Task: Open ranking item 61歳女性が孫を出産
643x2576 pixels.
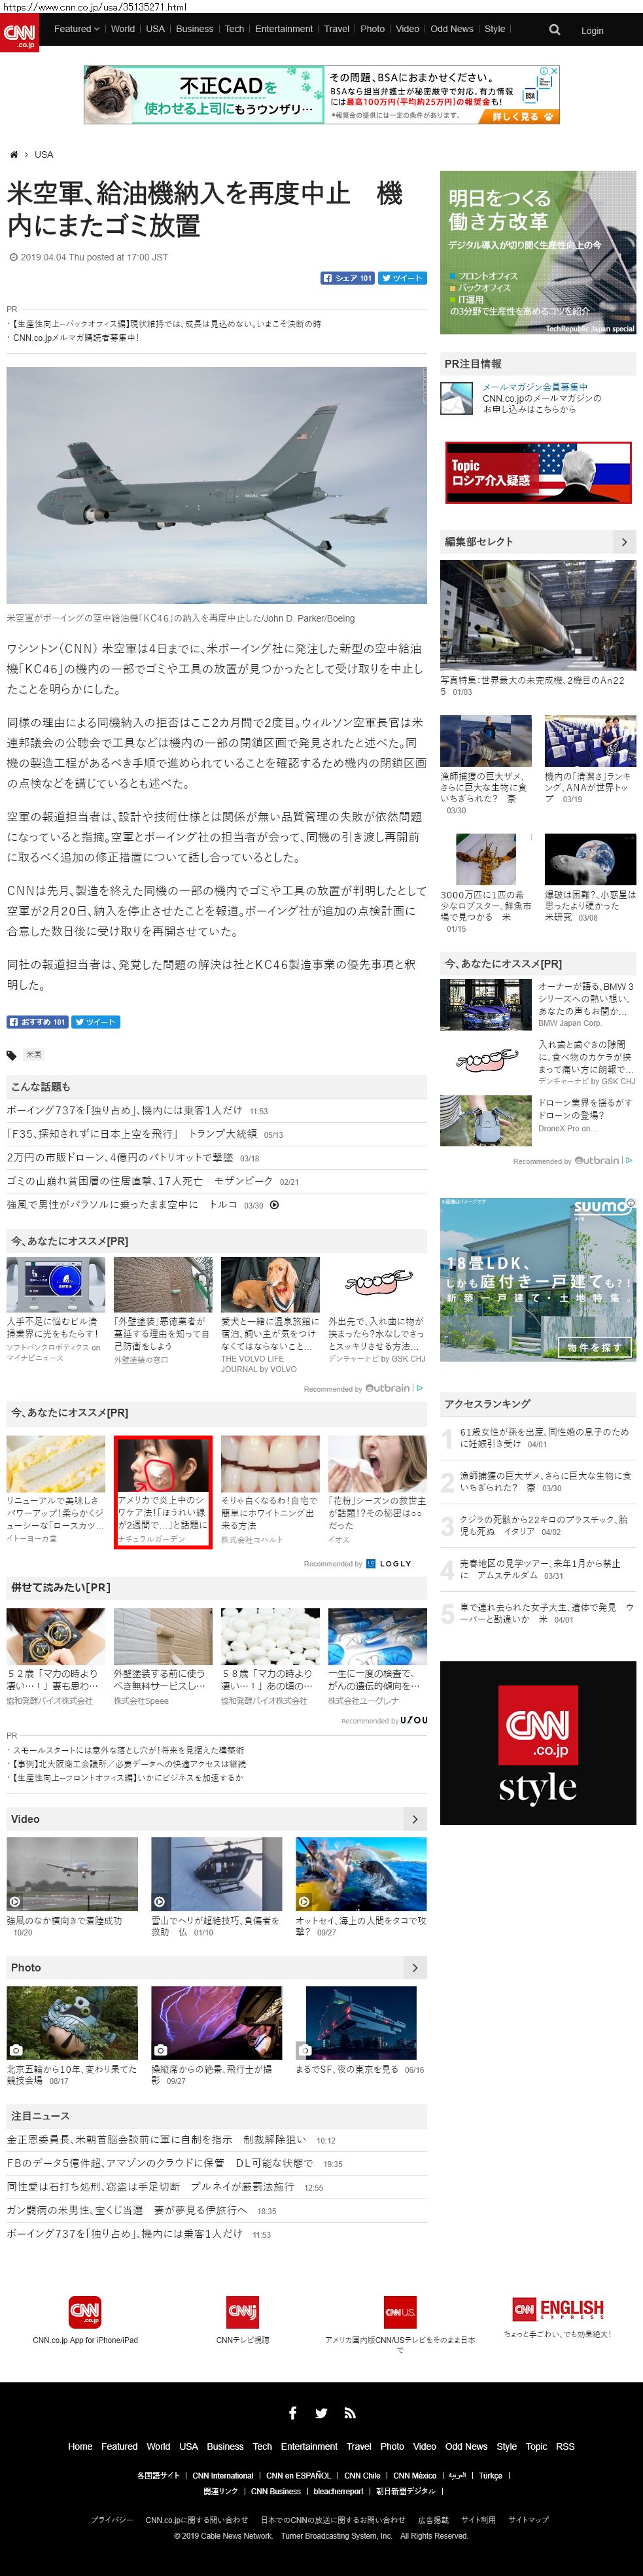Action: [x=545, y=1438]
